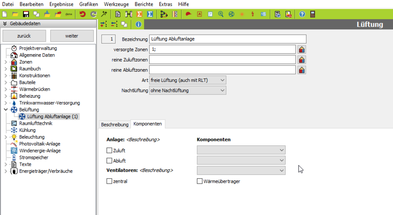Enable the Zuluft checkbox
The image size is (393, 215).
(x=109, y=151)
